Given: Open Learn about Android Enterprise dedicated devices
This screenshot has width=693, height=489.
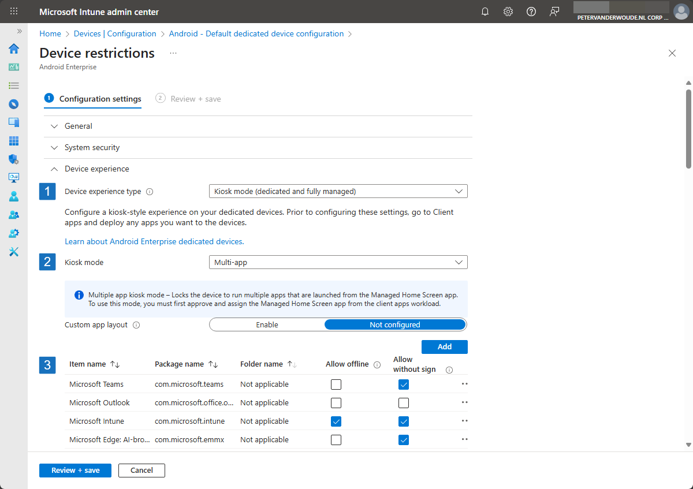Looking at the screenshot, I should pyautogui.click(x=154, y=241).
